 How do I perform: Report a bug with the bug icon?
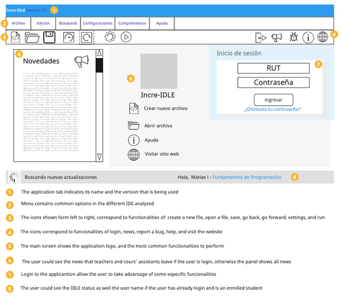[294, 37]
